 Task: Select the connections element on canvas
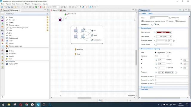70,14
